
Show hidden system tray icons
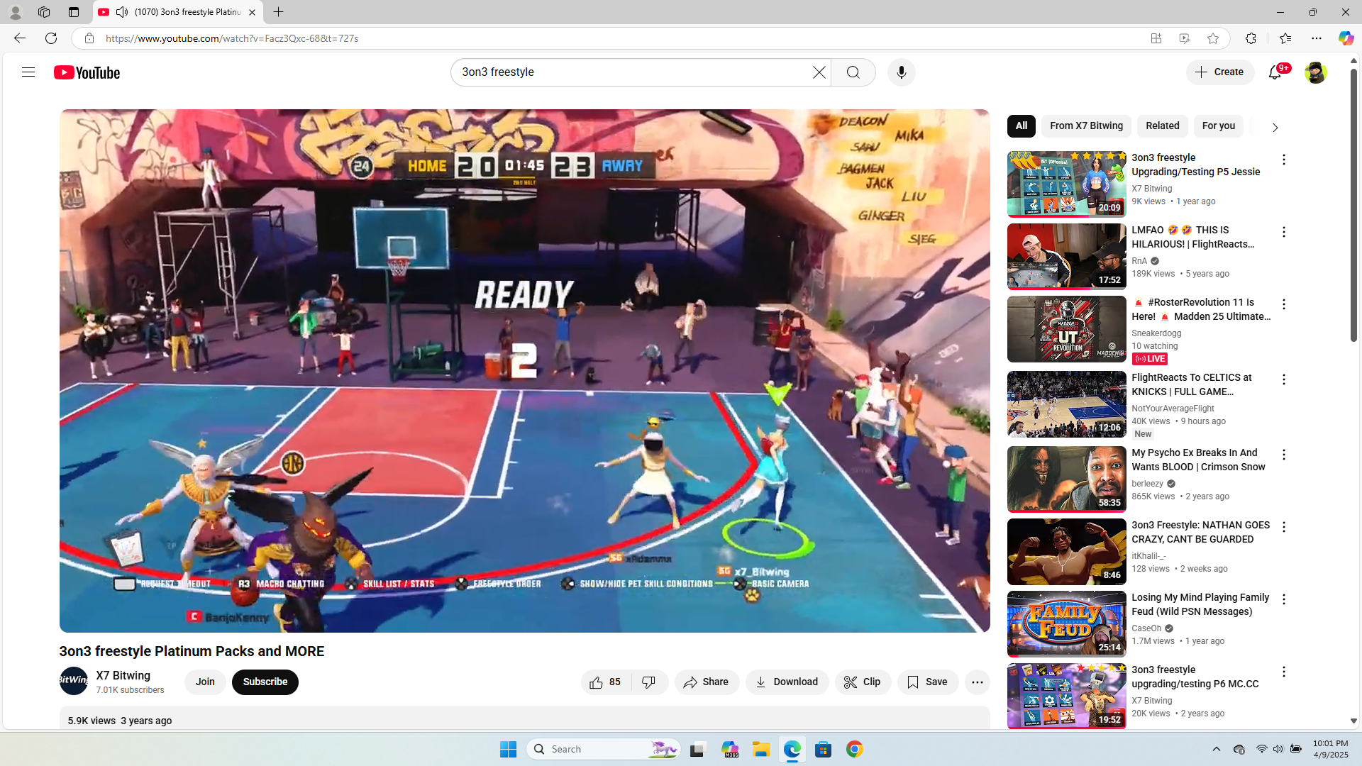[1216, 749]
